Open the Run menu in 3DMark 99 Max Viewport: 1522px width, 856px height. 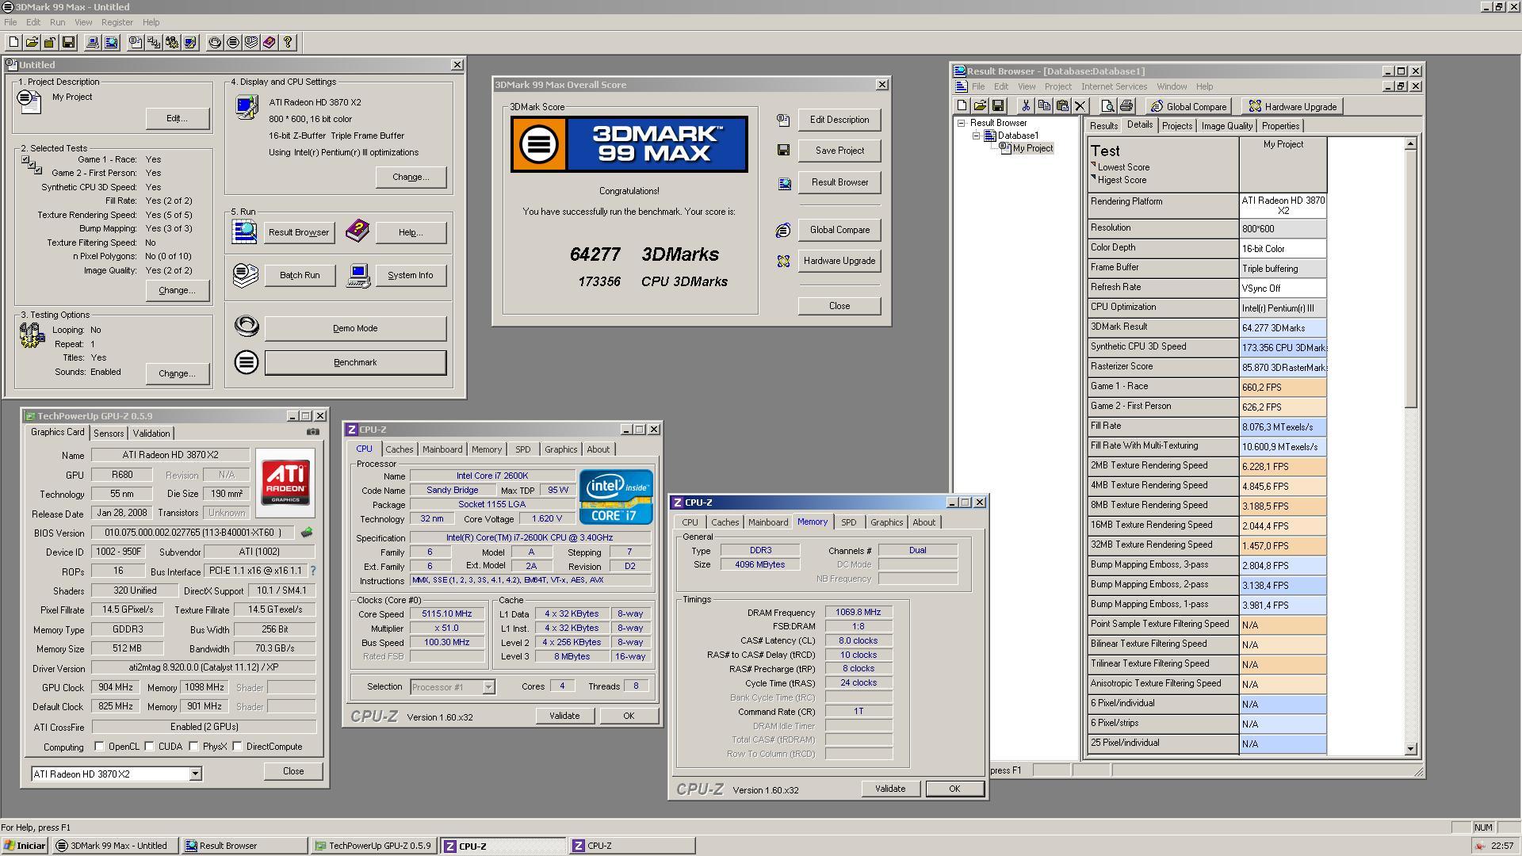tap(57, 22)
